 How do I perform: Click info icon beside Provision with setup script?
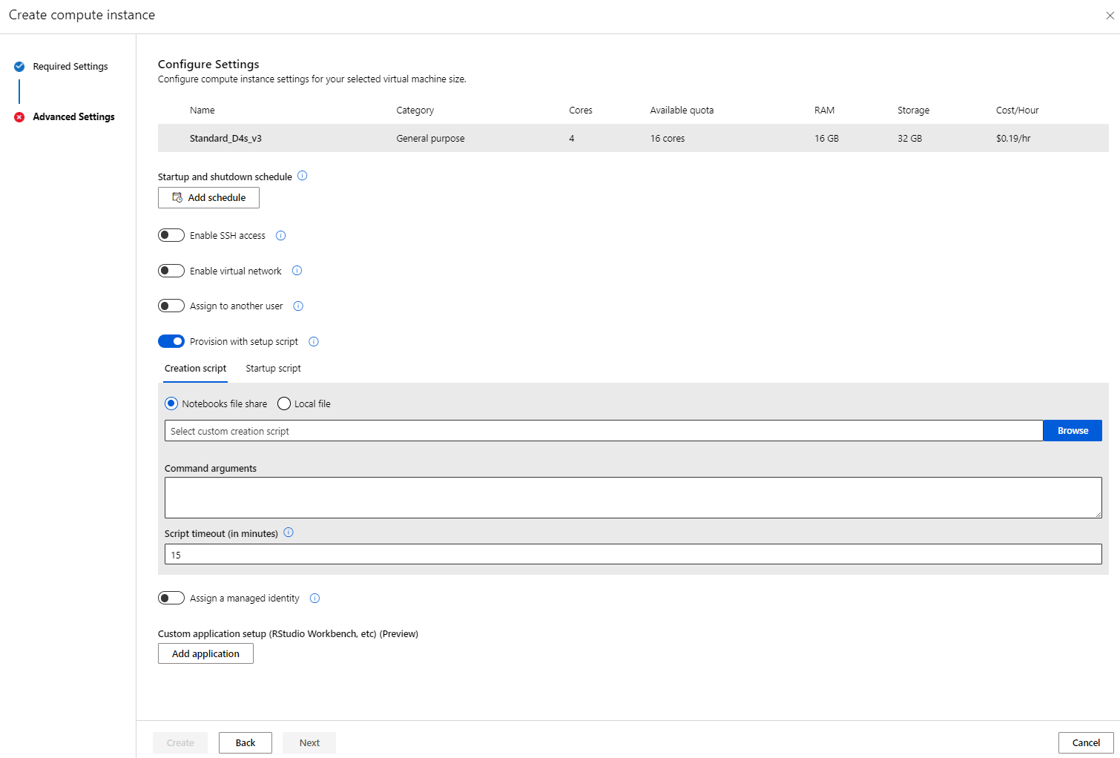coord(314,342)
